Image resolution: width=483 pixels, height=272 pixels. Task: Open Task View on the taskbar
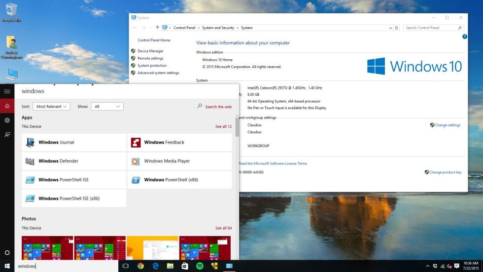[x=125, y=266]
